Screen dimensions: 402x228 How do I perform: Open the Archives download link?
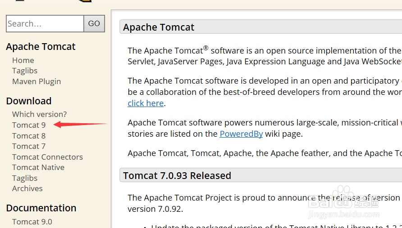tap(27, 188)
